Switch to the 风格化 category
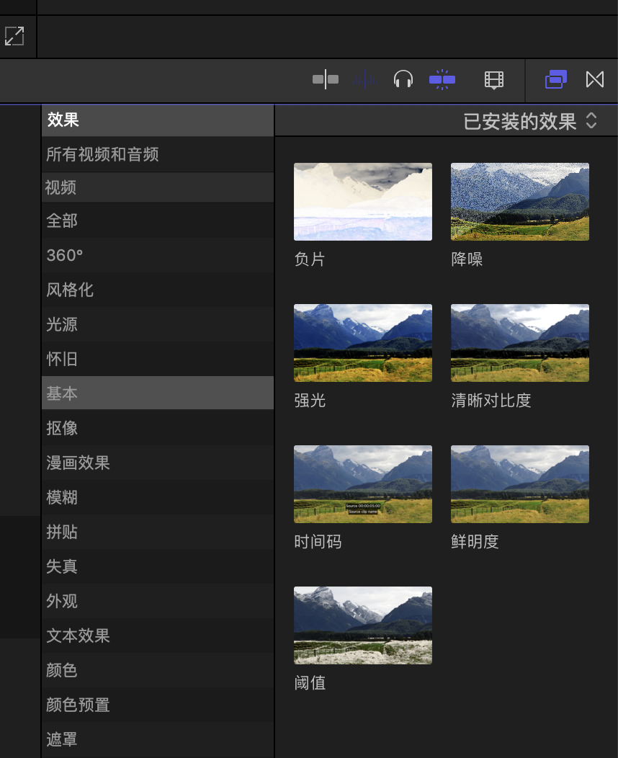618x758 pixels. point(70,290)
